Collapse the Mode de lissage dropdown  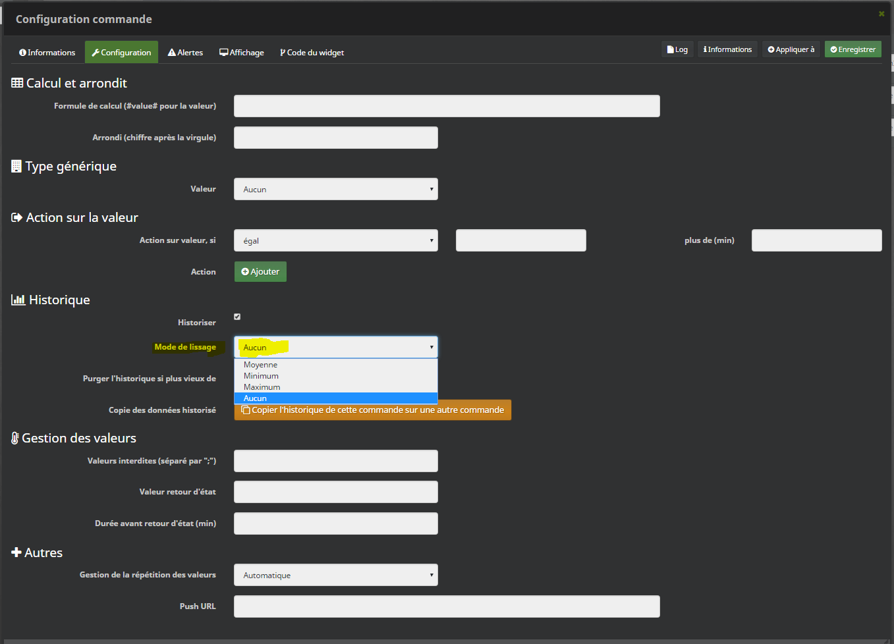(336, 347)
